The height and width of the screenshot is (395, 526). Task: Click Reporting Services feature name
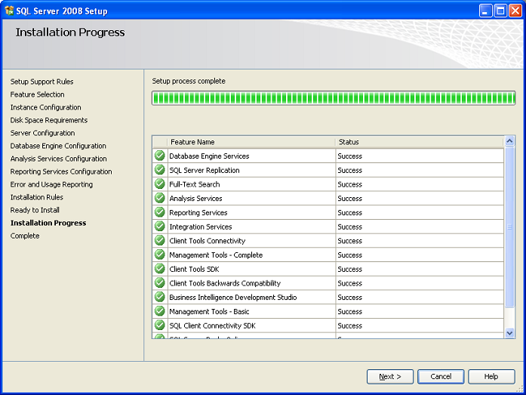point(198,212)
